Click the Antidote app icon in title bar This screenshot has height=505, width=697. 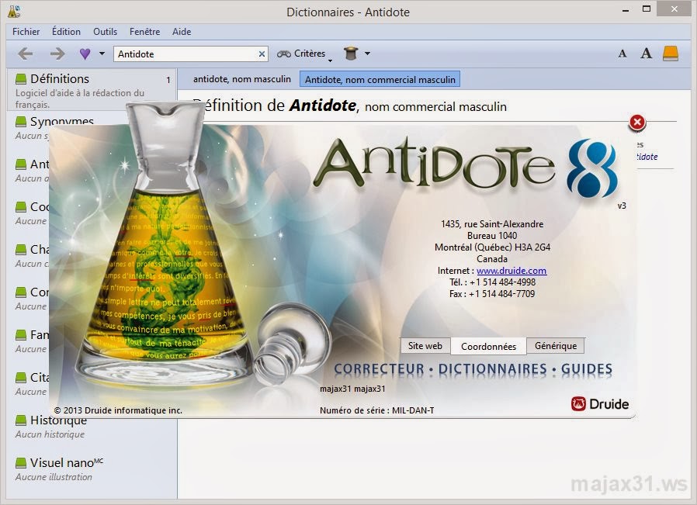[14, 11]
